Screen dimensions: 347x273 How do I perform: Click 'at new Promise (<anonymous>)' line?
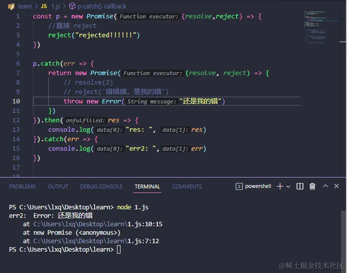72,233
